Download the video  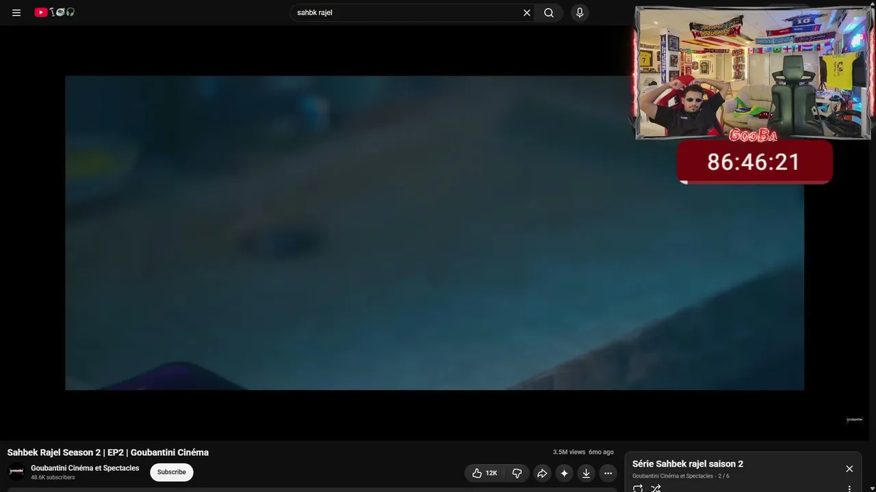(586, 473)
